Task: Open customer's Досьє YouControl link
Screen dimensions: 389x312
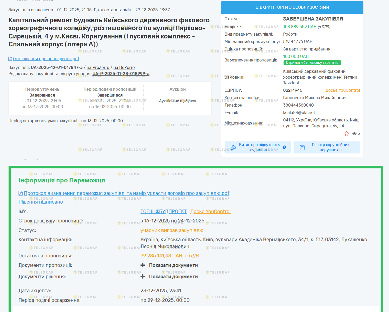Action: point(342,90)
